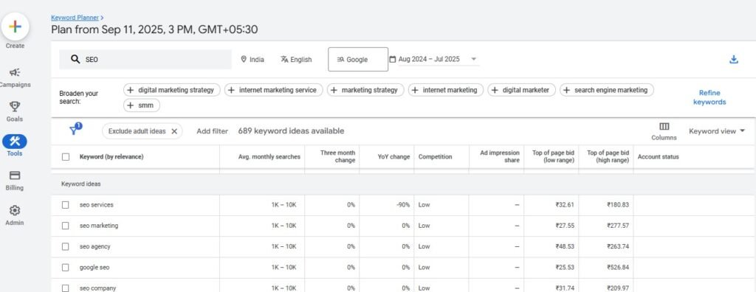
Task: Click the ₹277.57 high range bid
Action: (x=618, y=226)
